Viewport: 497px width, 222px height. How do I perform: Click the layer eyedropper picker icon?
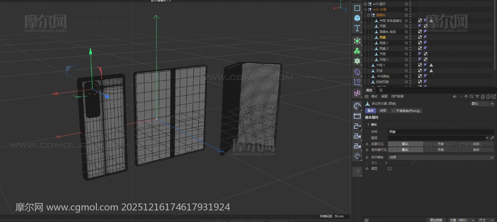(x=492, y=138)
